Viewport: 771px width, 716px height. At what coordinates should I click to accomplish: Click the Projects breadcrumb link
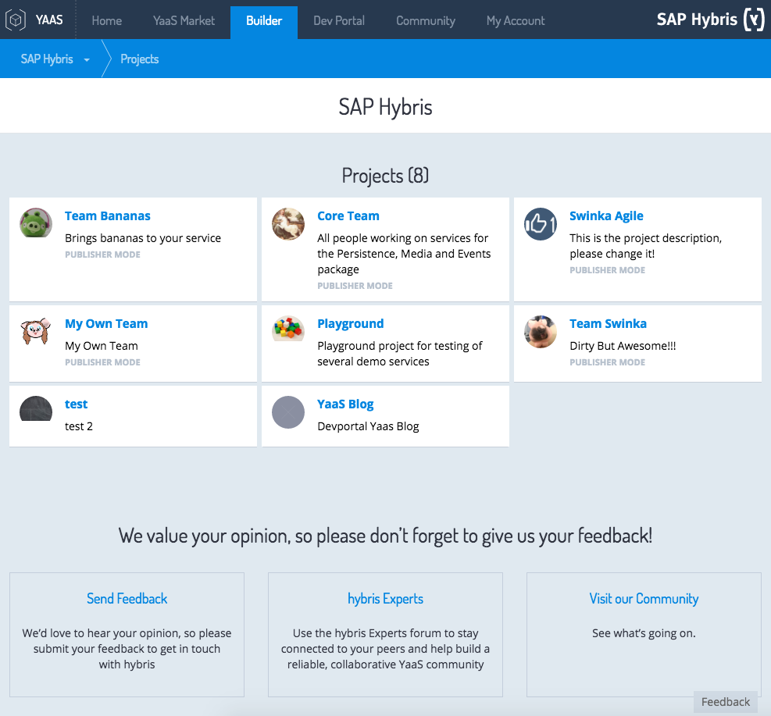click(140, 59)
